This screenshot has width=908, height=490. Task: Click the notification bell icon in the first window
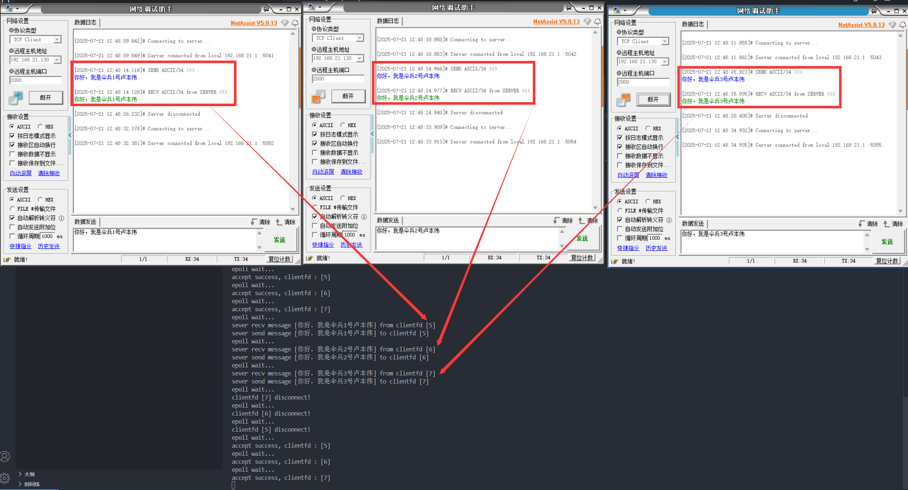point(295,23)
